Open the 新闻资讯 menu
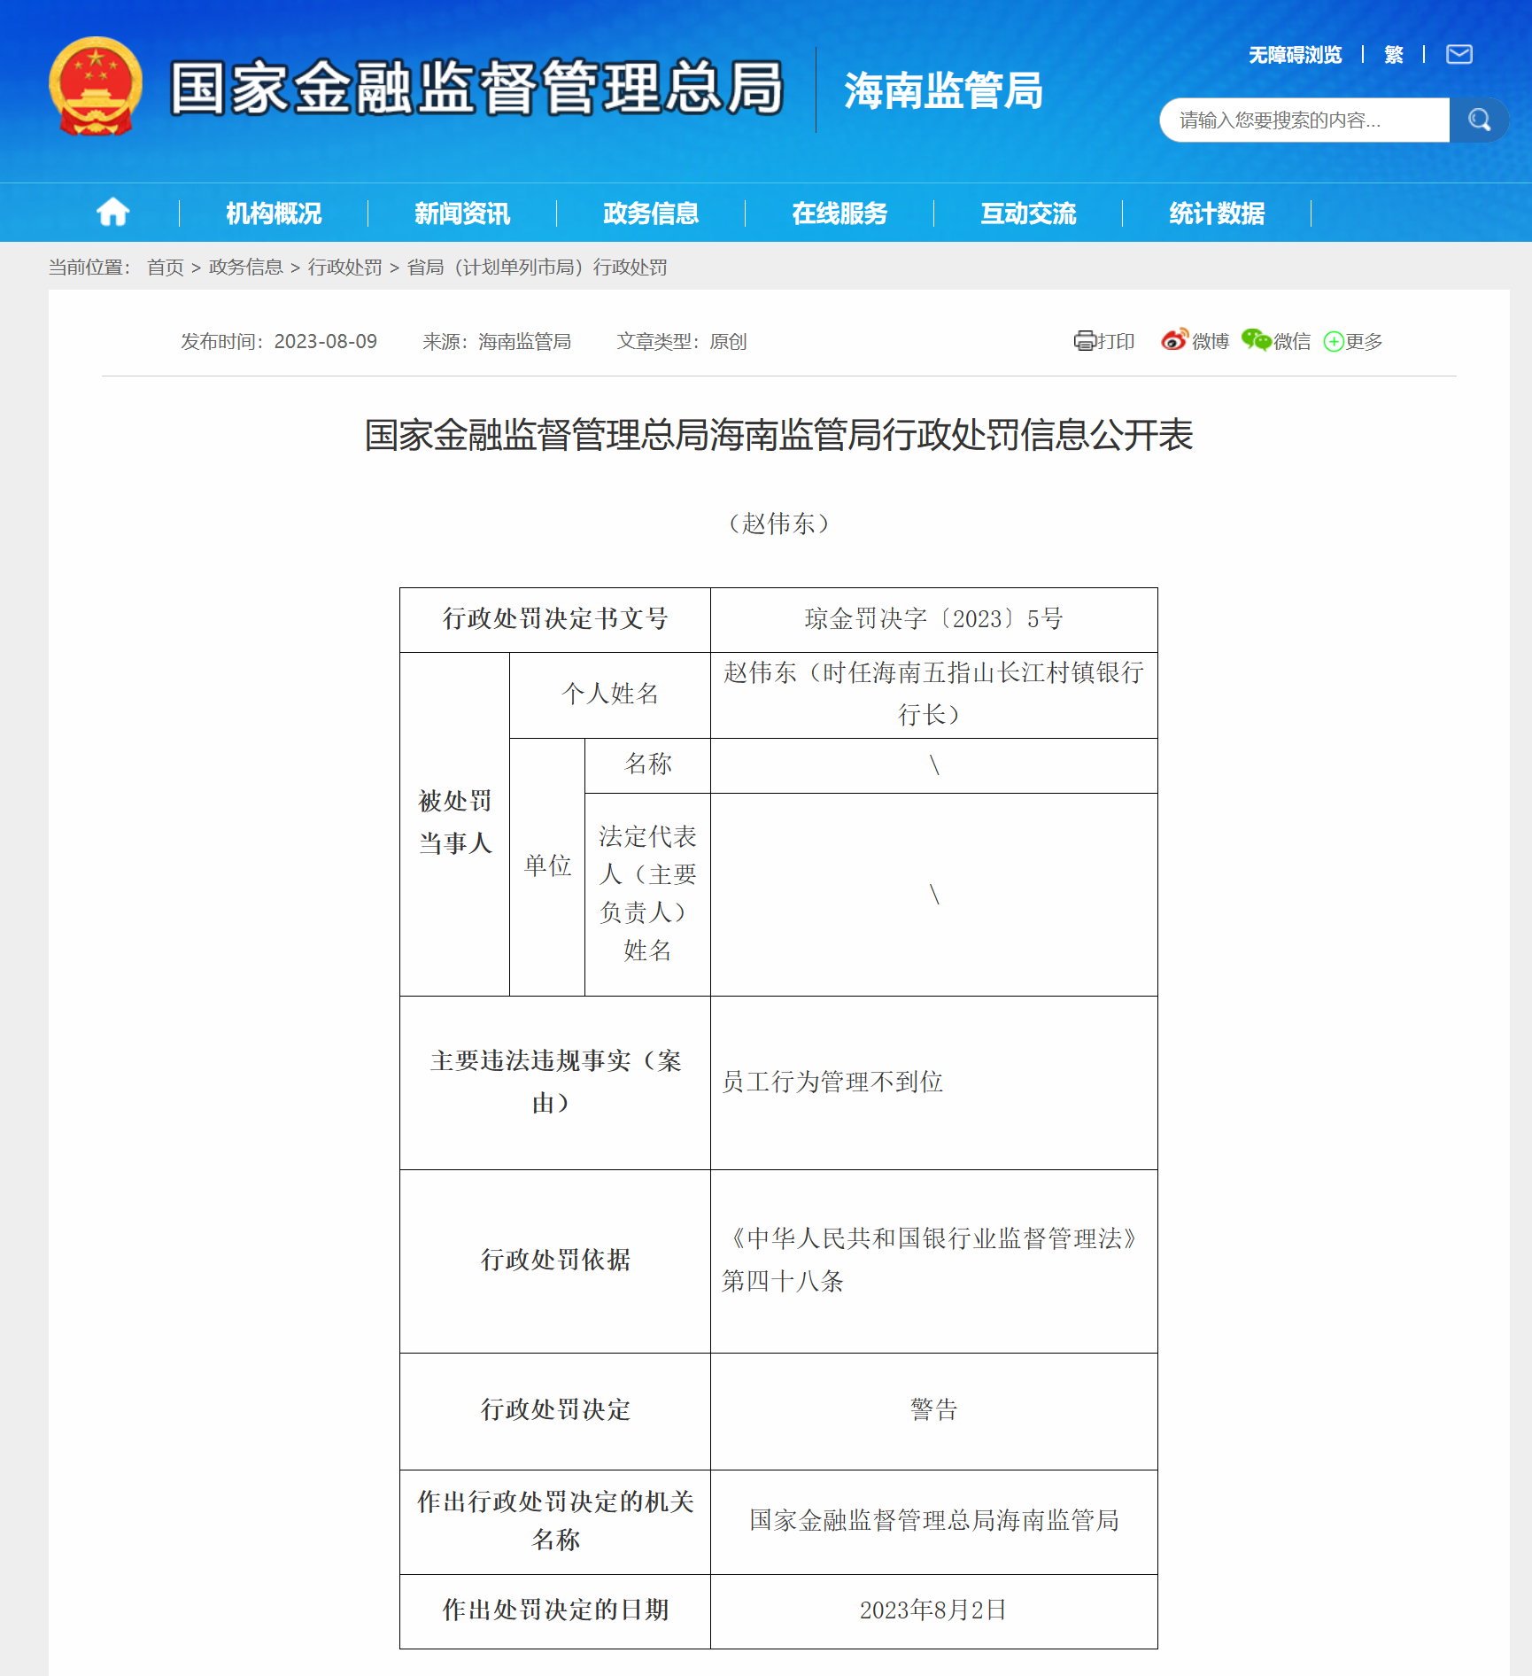1532x1676 pixels. coord(462,213)
